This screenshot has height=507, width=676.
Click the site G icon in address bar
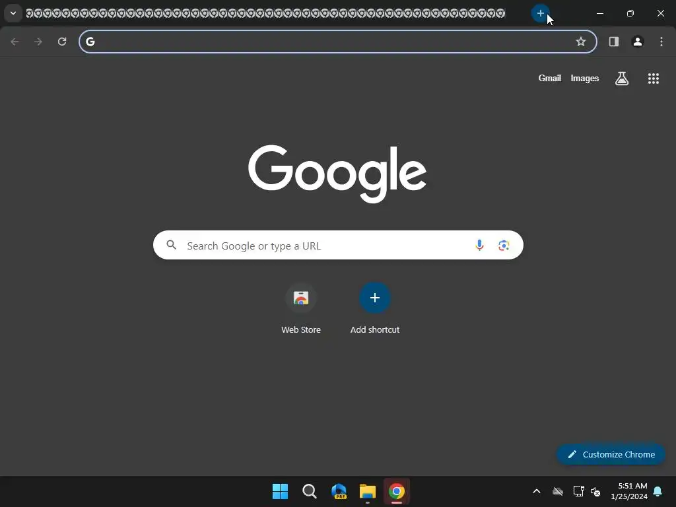click(90, 42)
